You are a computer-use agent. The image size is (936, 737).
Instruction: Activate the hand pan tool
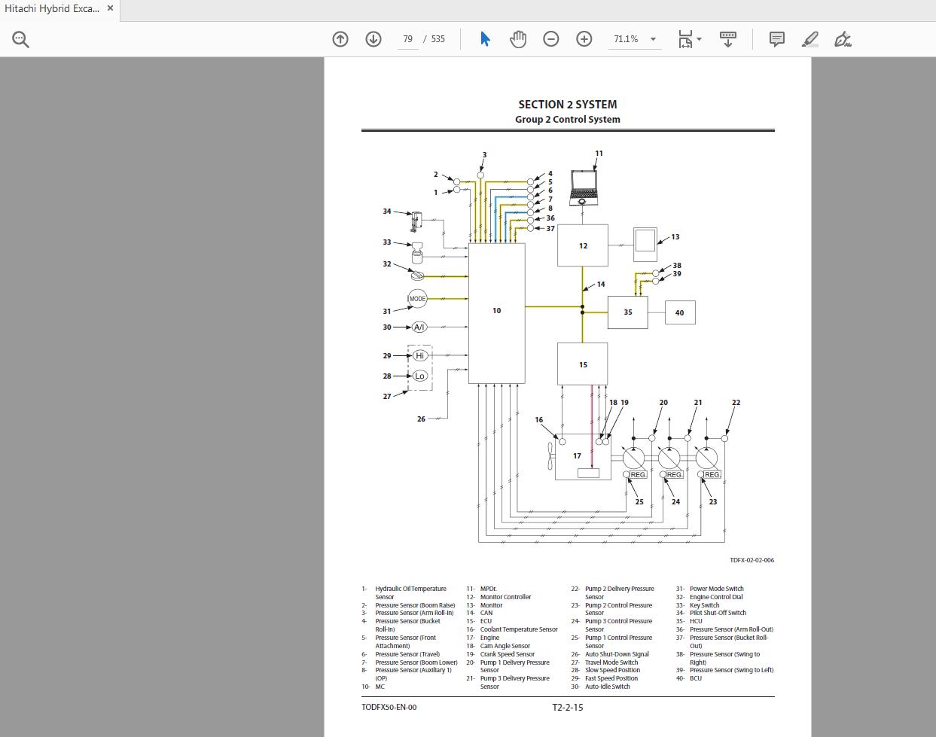coord(518,39)
